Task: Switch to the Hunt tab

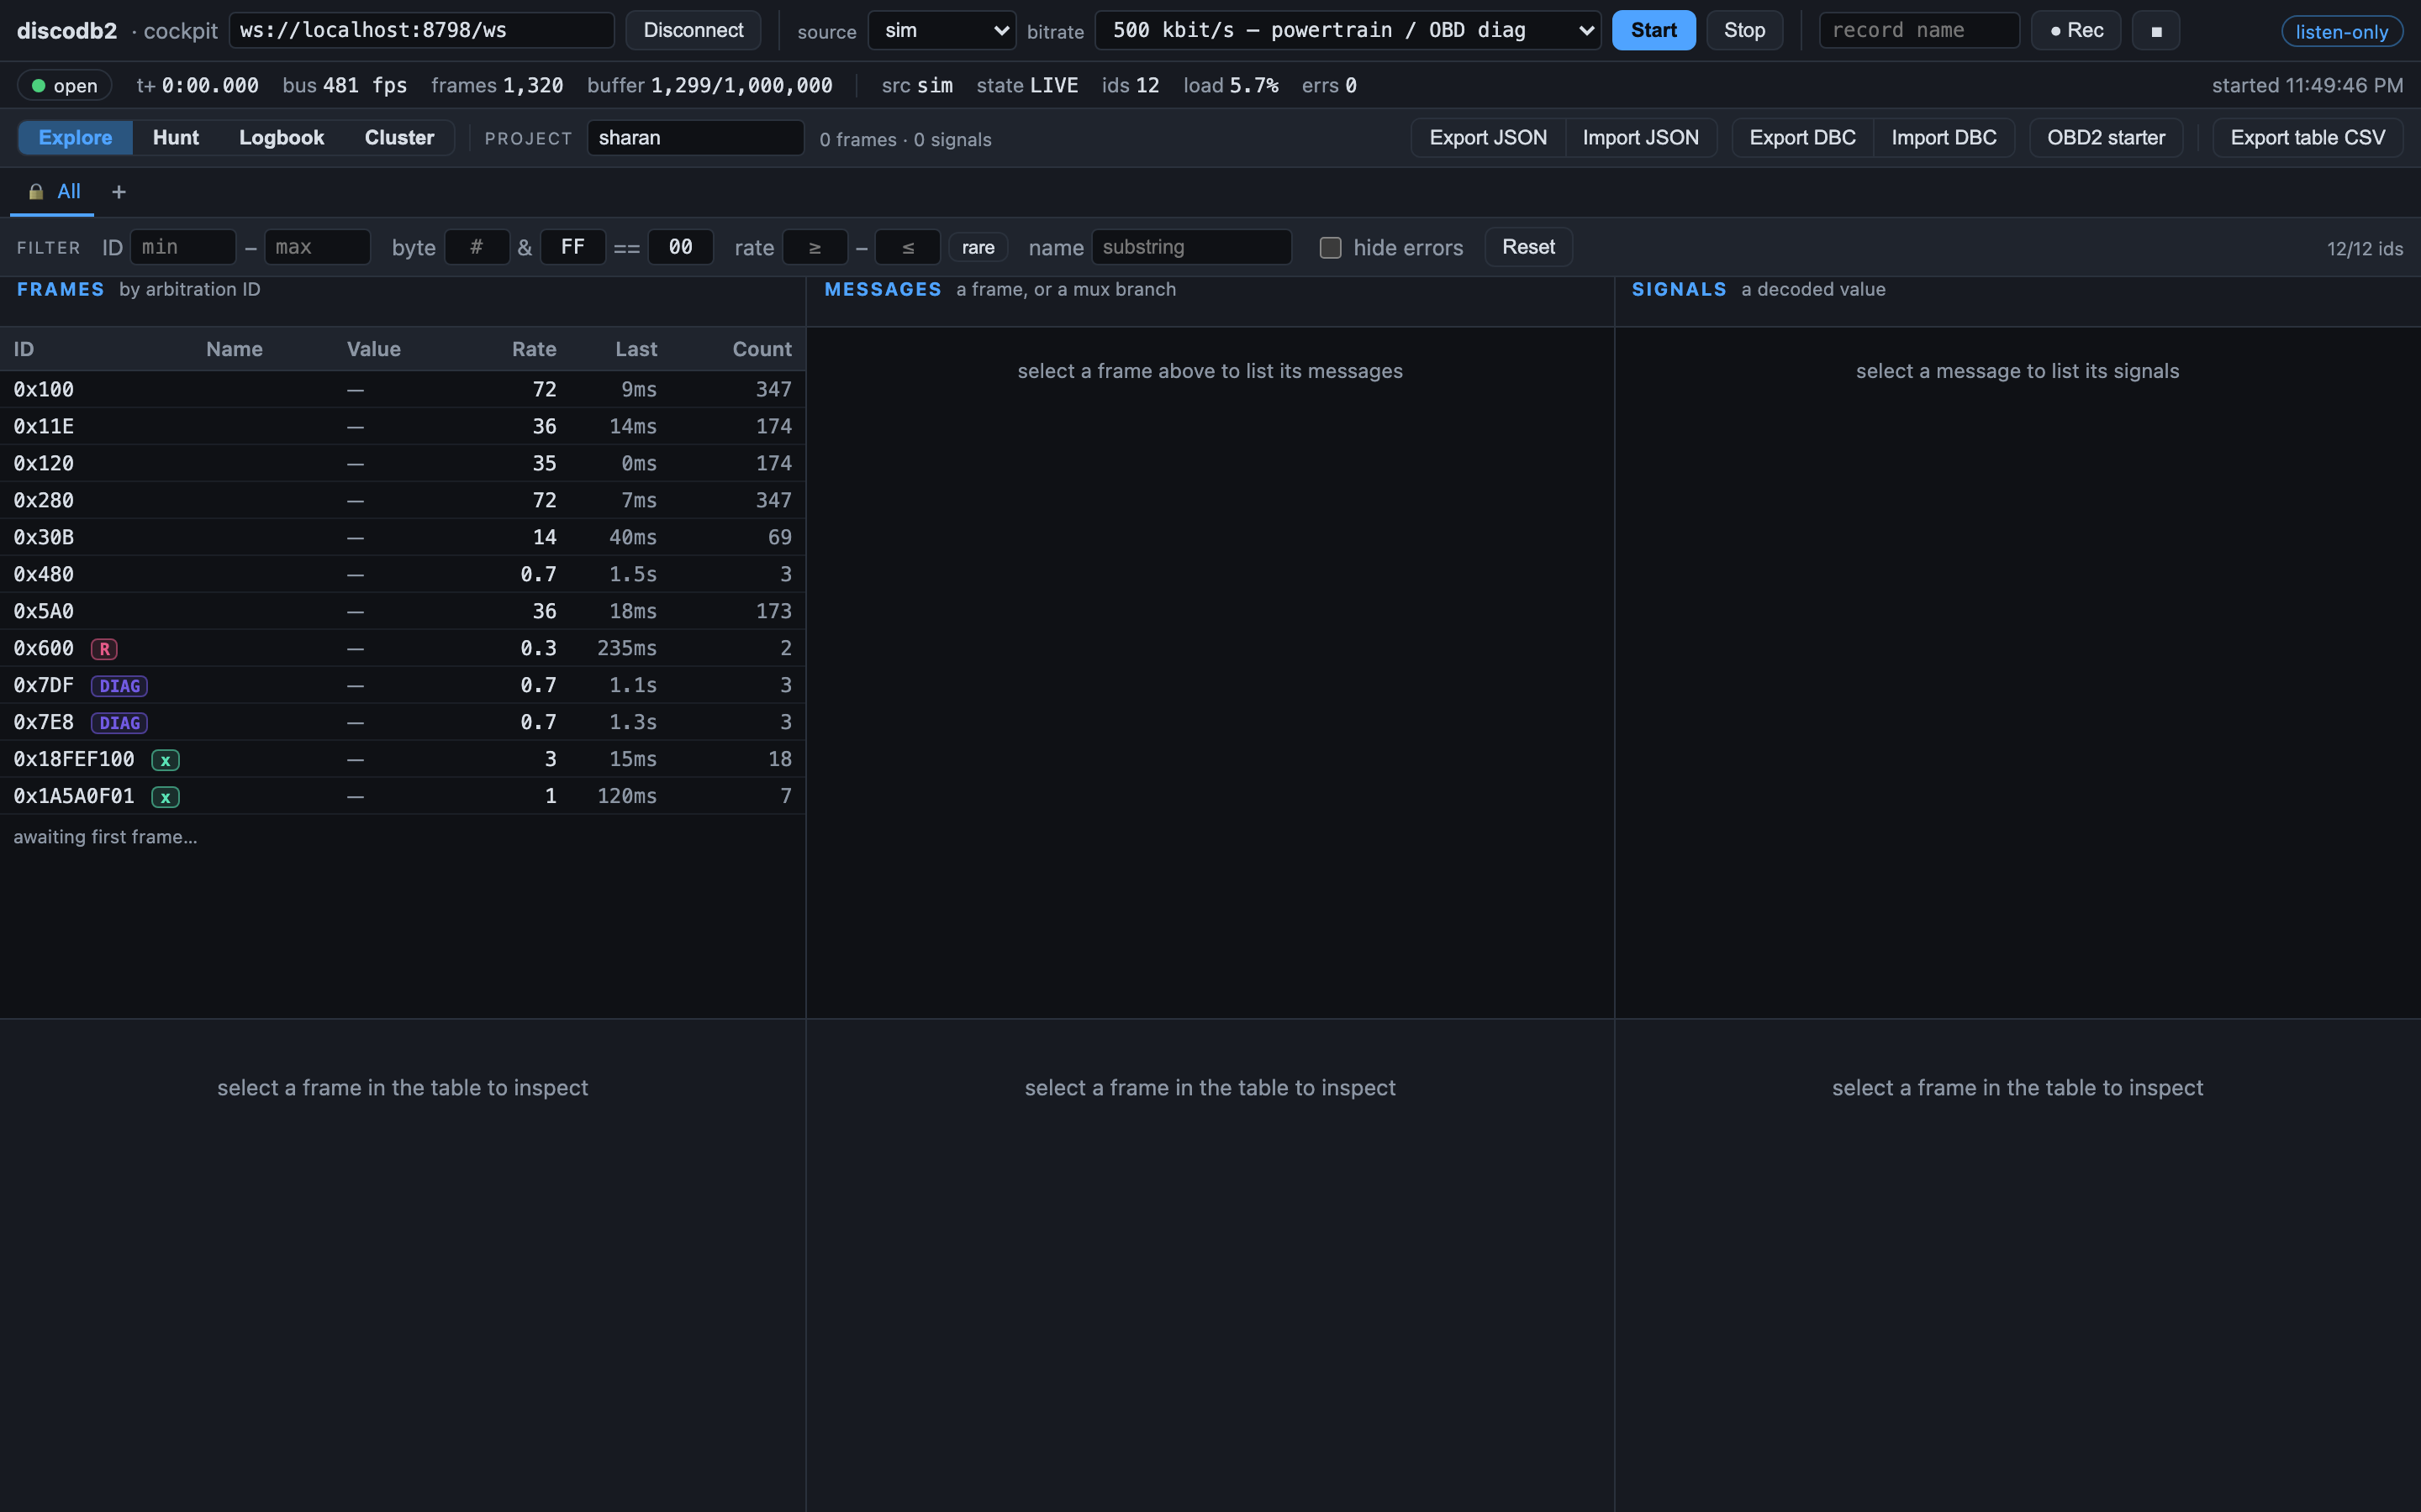Action: pos(175,138)
